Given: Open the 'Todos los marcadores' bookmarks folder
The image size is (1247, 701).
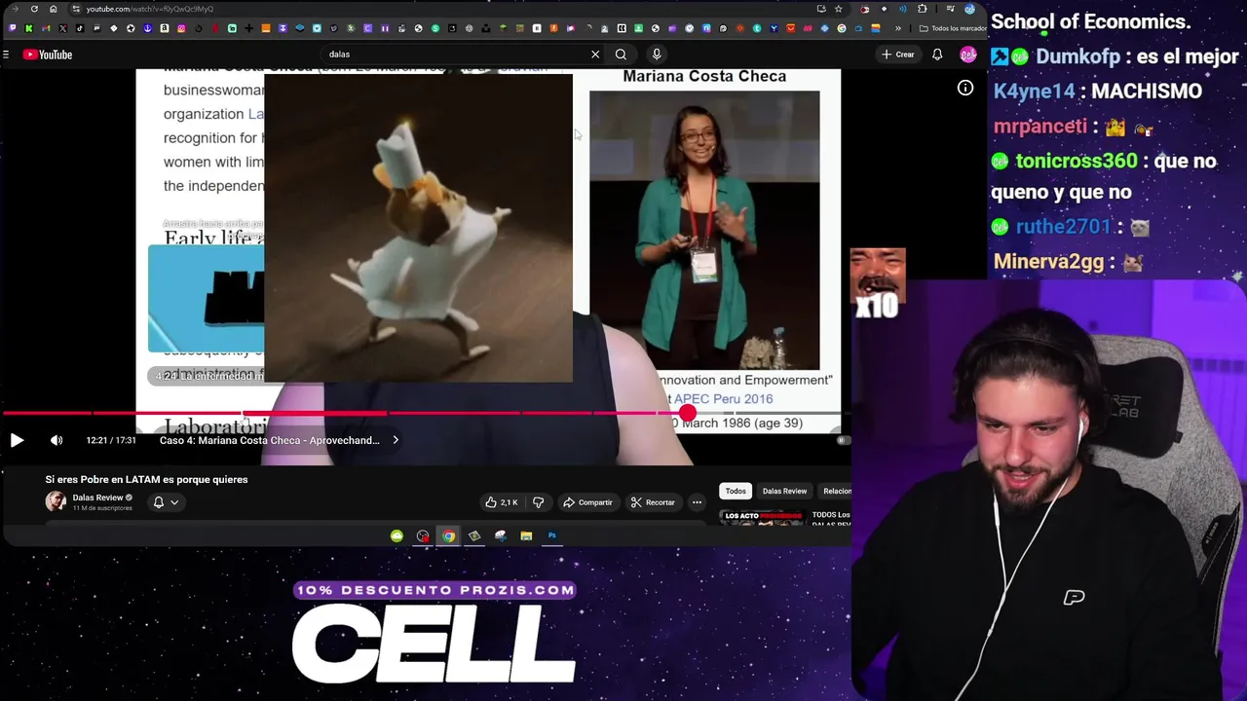Looking at the screenshot, I should [953, 28].
